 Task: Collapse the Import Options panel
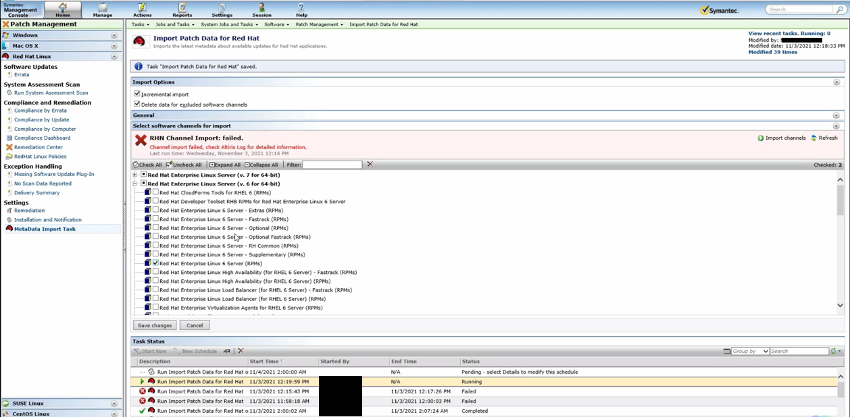[x=836, y=82]
